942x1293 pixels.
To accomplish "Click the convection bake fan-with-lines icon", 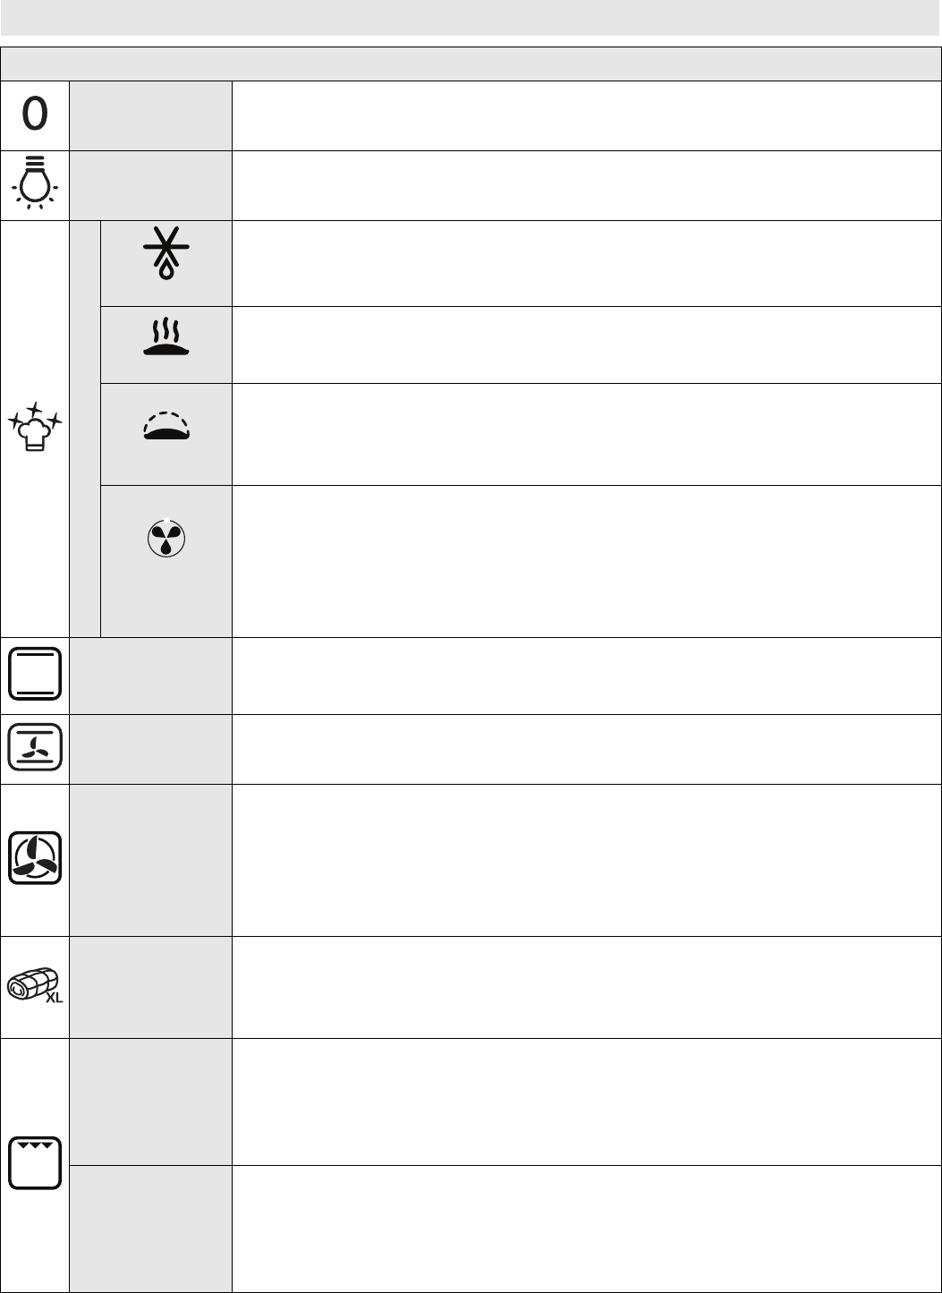I will [x=35, y=748].
